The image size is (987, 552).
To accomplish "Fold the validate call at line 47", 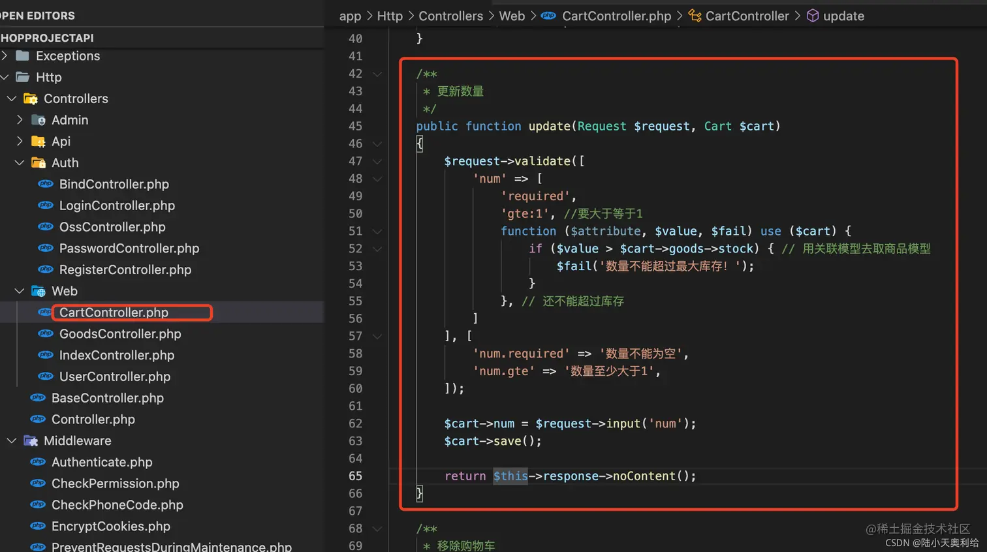I will [377, 161].
